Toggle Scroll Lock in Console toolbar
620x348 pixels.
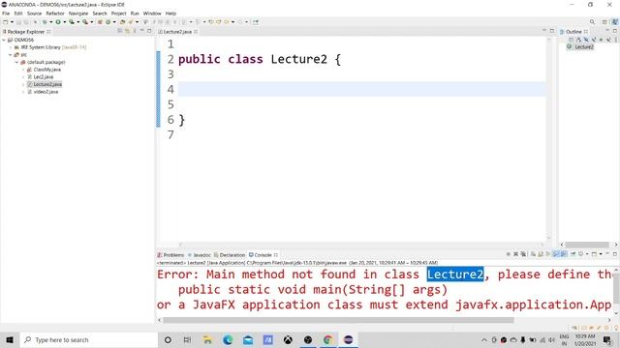point(541,254)
